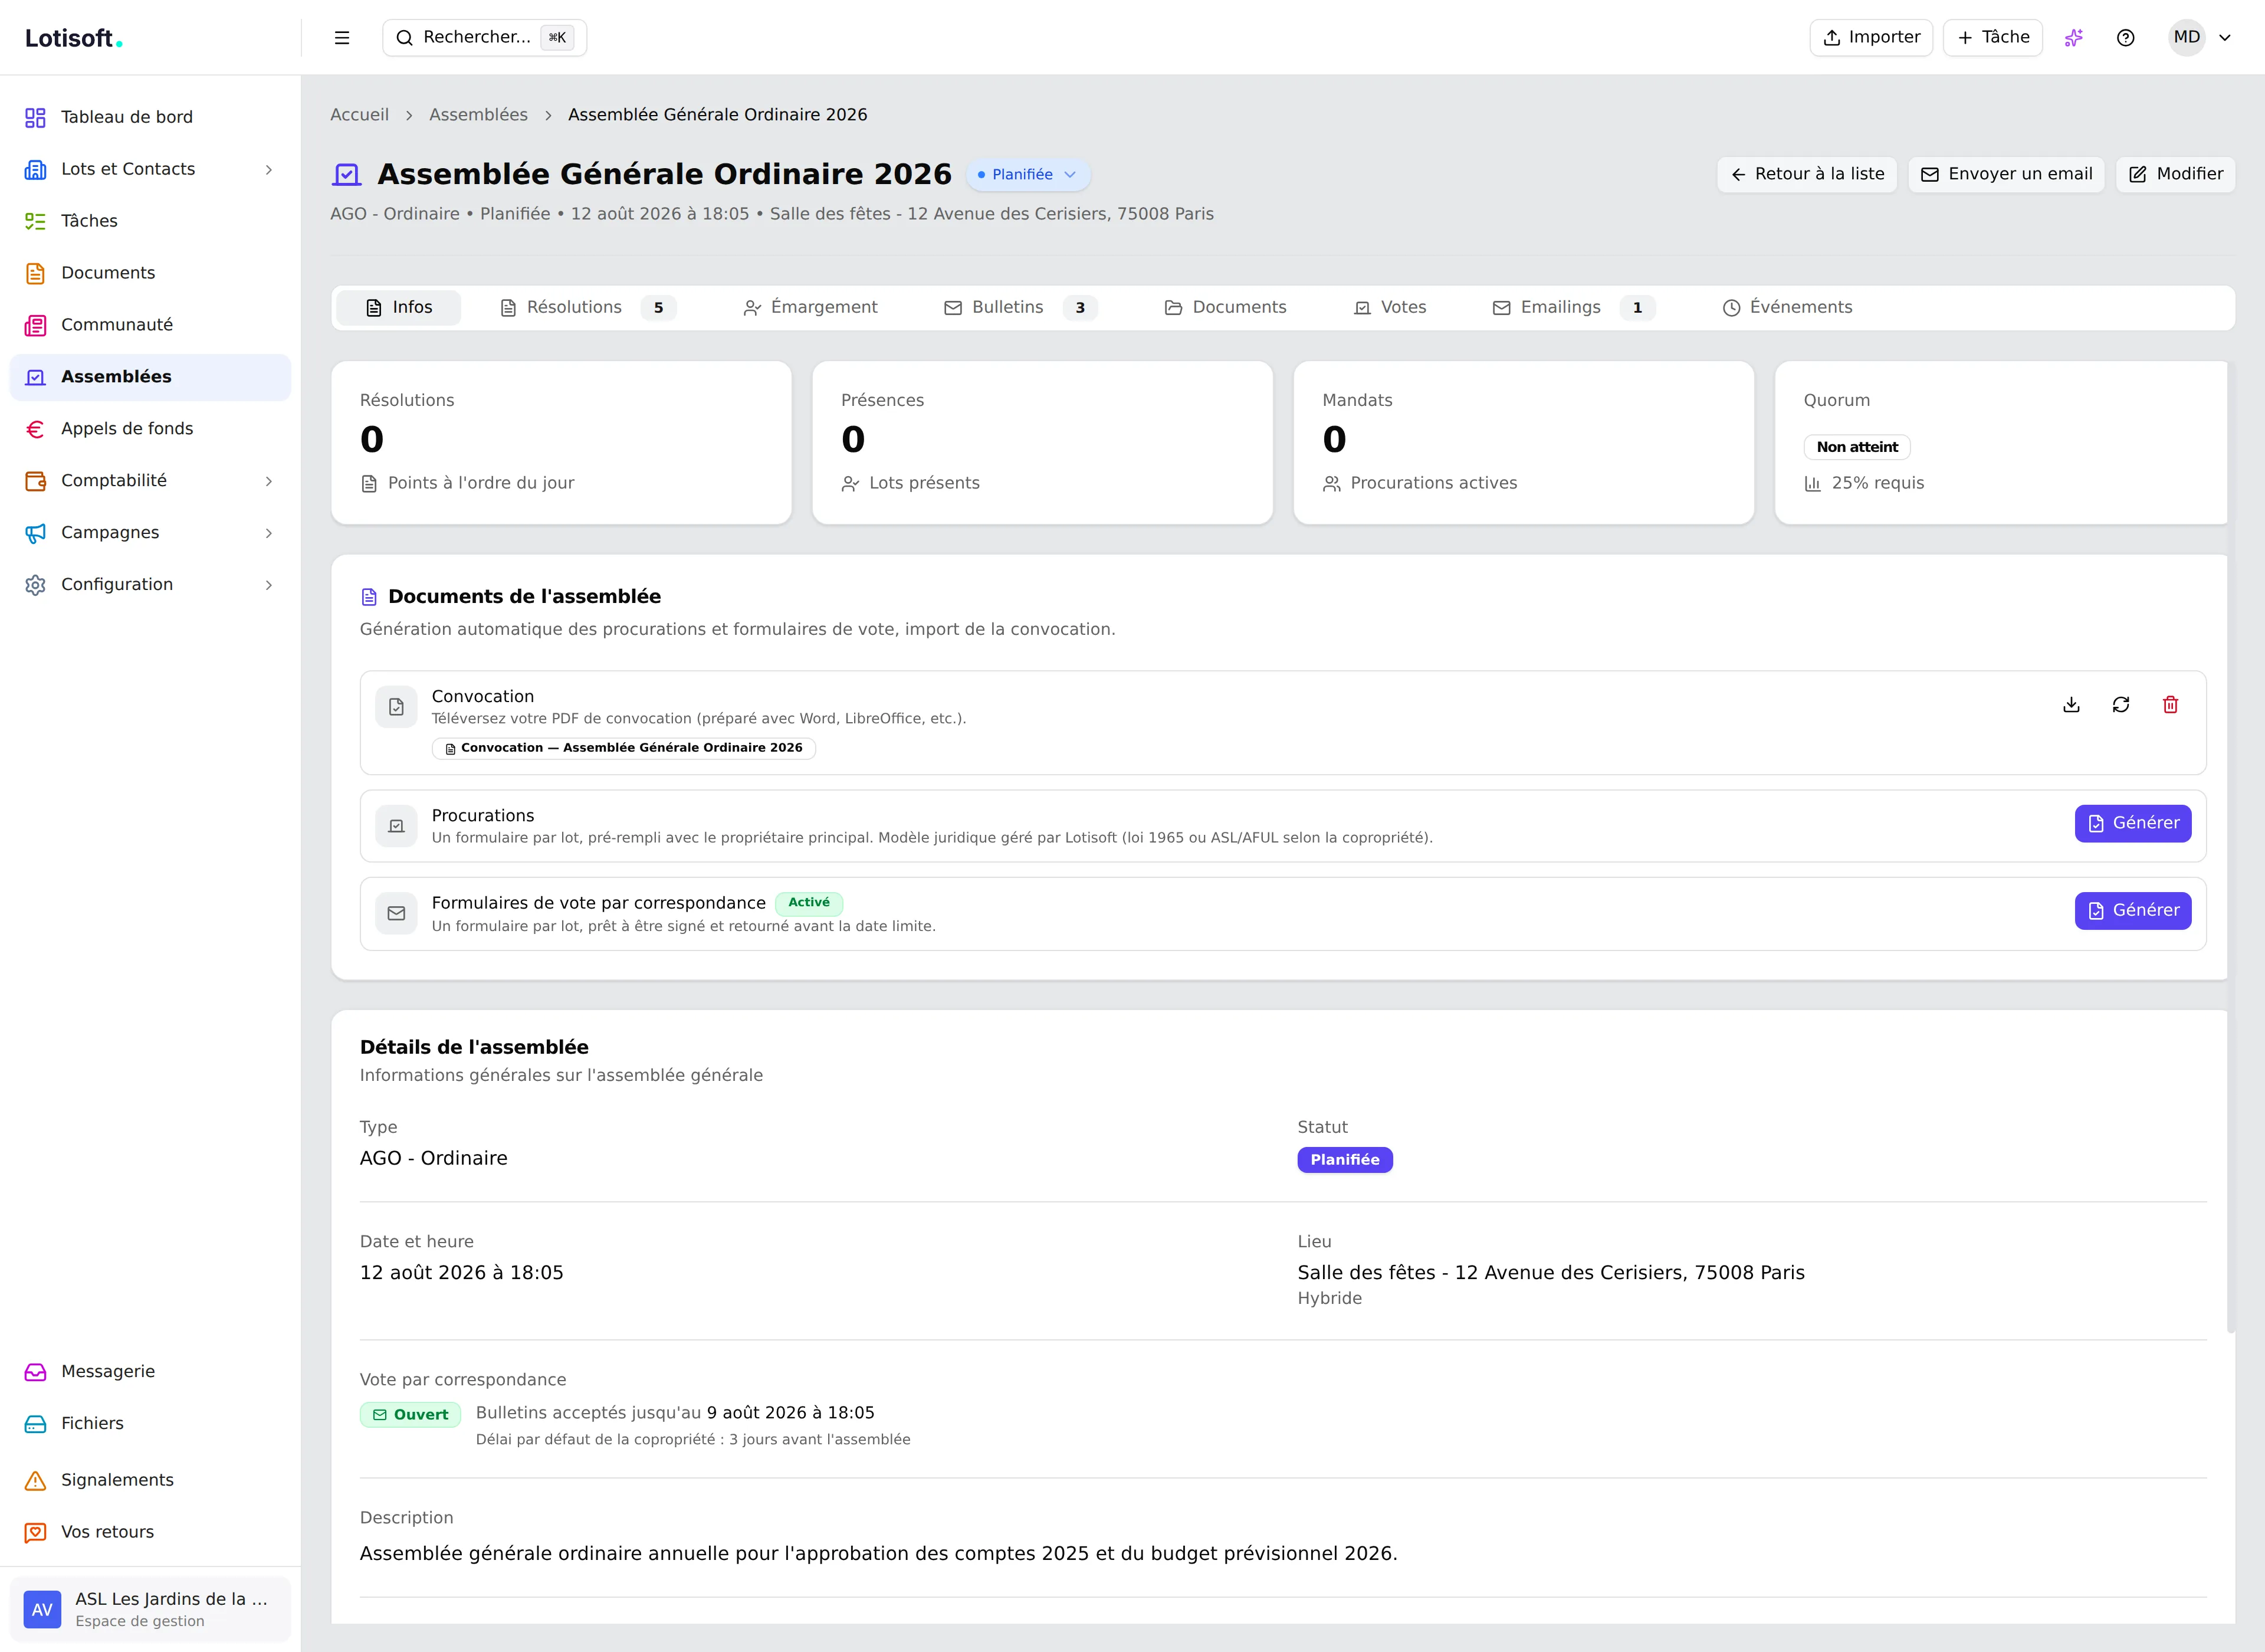Open Convocation — Assemblée Générale Ordinaire 2026 file chip
Image resolution: width=2265 pixels, height=1652 pixels.
[x=623, y=748]
